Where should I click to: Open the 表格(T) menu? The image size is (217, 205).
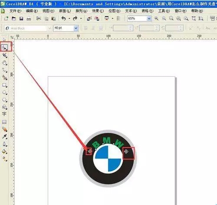click(x=148, y=11)
